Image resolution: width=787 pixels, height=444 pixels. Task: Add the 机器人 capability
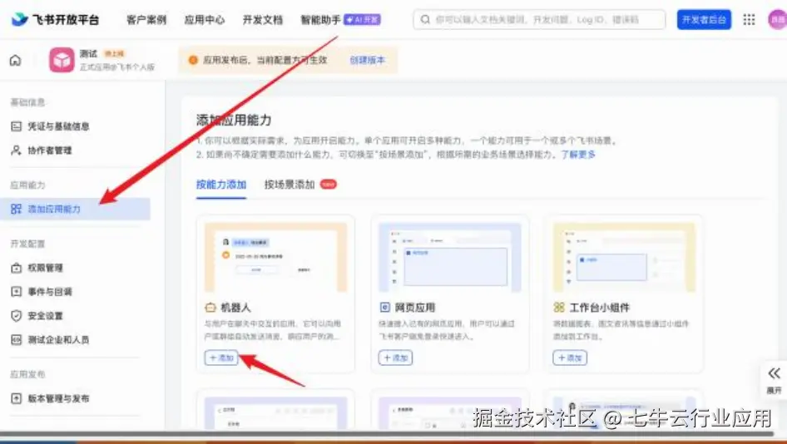(221, 358)
